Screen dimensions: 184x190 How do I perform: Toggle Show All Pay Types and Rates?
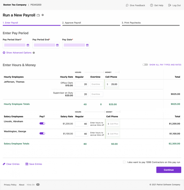[x=145, y=65]
